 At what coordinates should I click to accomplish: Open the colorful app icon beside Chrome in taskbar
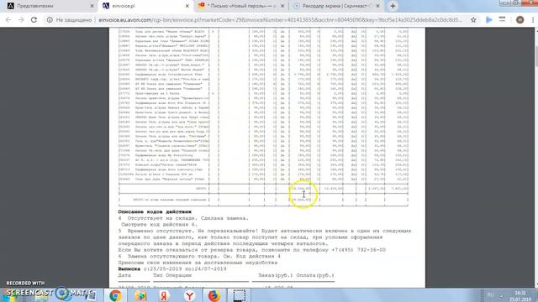tap(140, 295)
